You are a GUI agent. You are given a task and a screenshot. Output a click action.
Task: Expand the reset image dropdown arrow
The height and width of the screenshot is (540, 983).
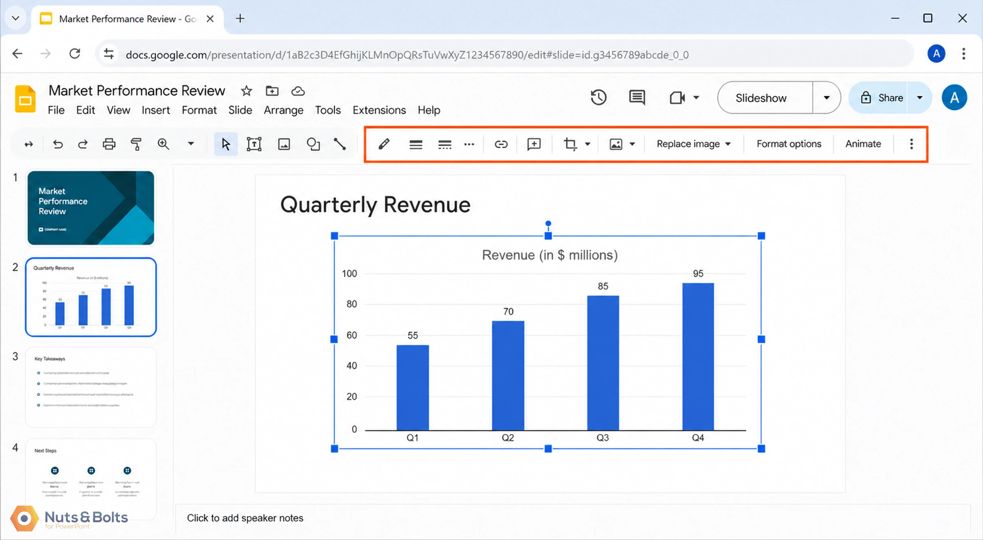point(632,144)
